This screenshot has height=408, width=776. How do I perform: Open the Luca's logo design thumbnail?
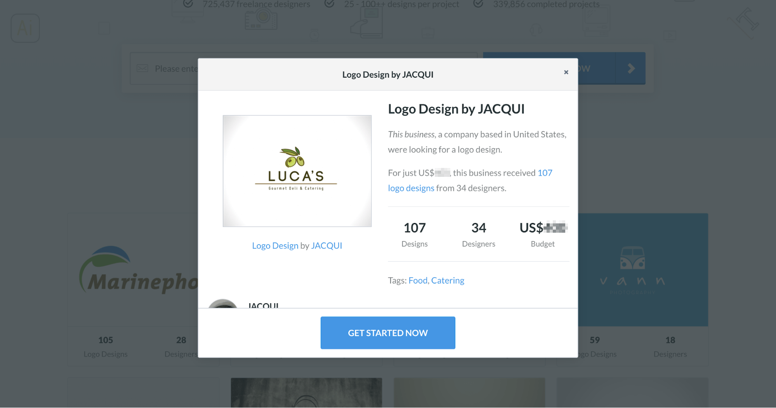point(297,171)
